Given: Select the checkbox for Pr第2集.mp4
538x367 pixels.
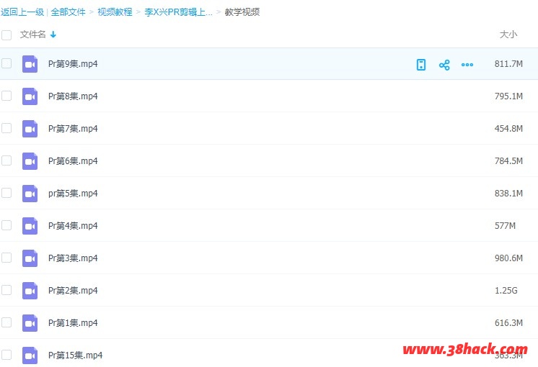Looking at the screenshot, I should 6,290.
